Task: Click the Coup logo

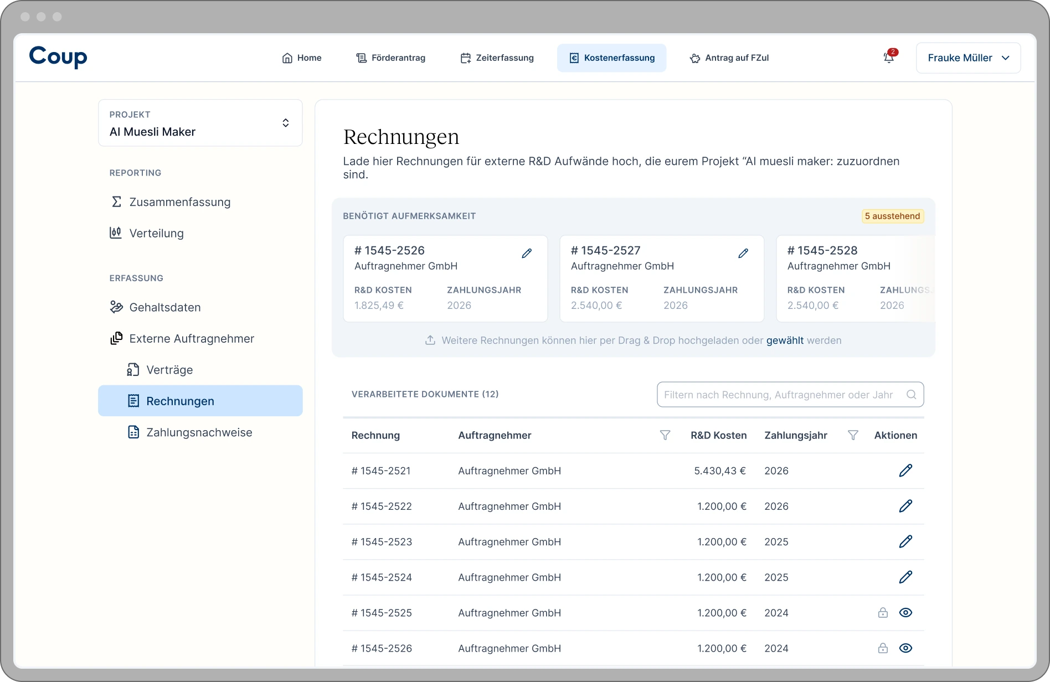Action: [58, 57]
